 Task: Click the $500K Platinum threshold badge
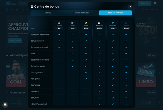click(99, 28)
